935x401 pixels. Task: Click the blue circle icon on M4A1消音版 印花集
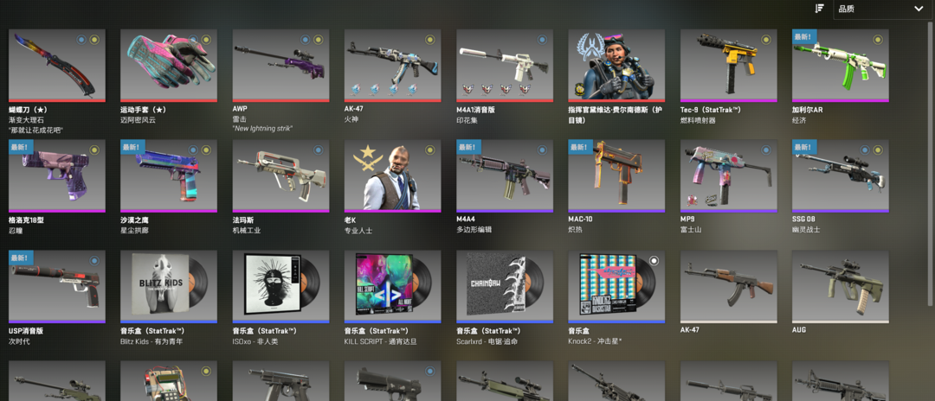click(541, 40)
